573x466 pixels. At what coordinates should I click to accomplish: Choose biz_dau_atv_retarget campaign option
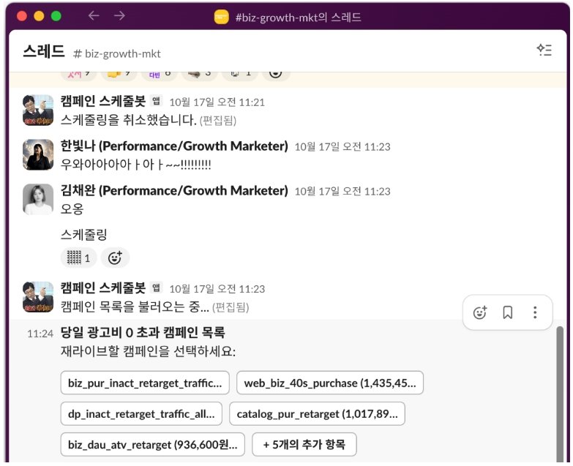click(152, 444)
